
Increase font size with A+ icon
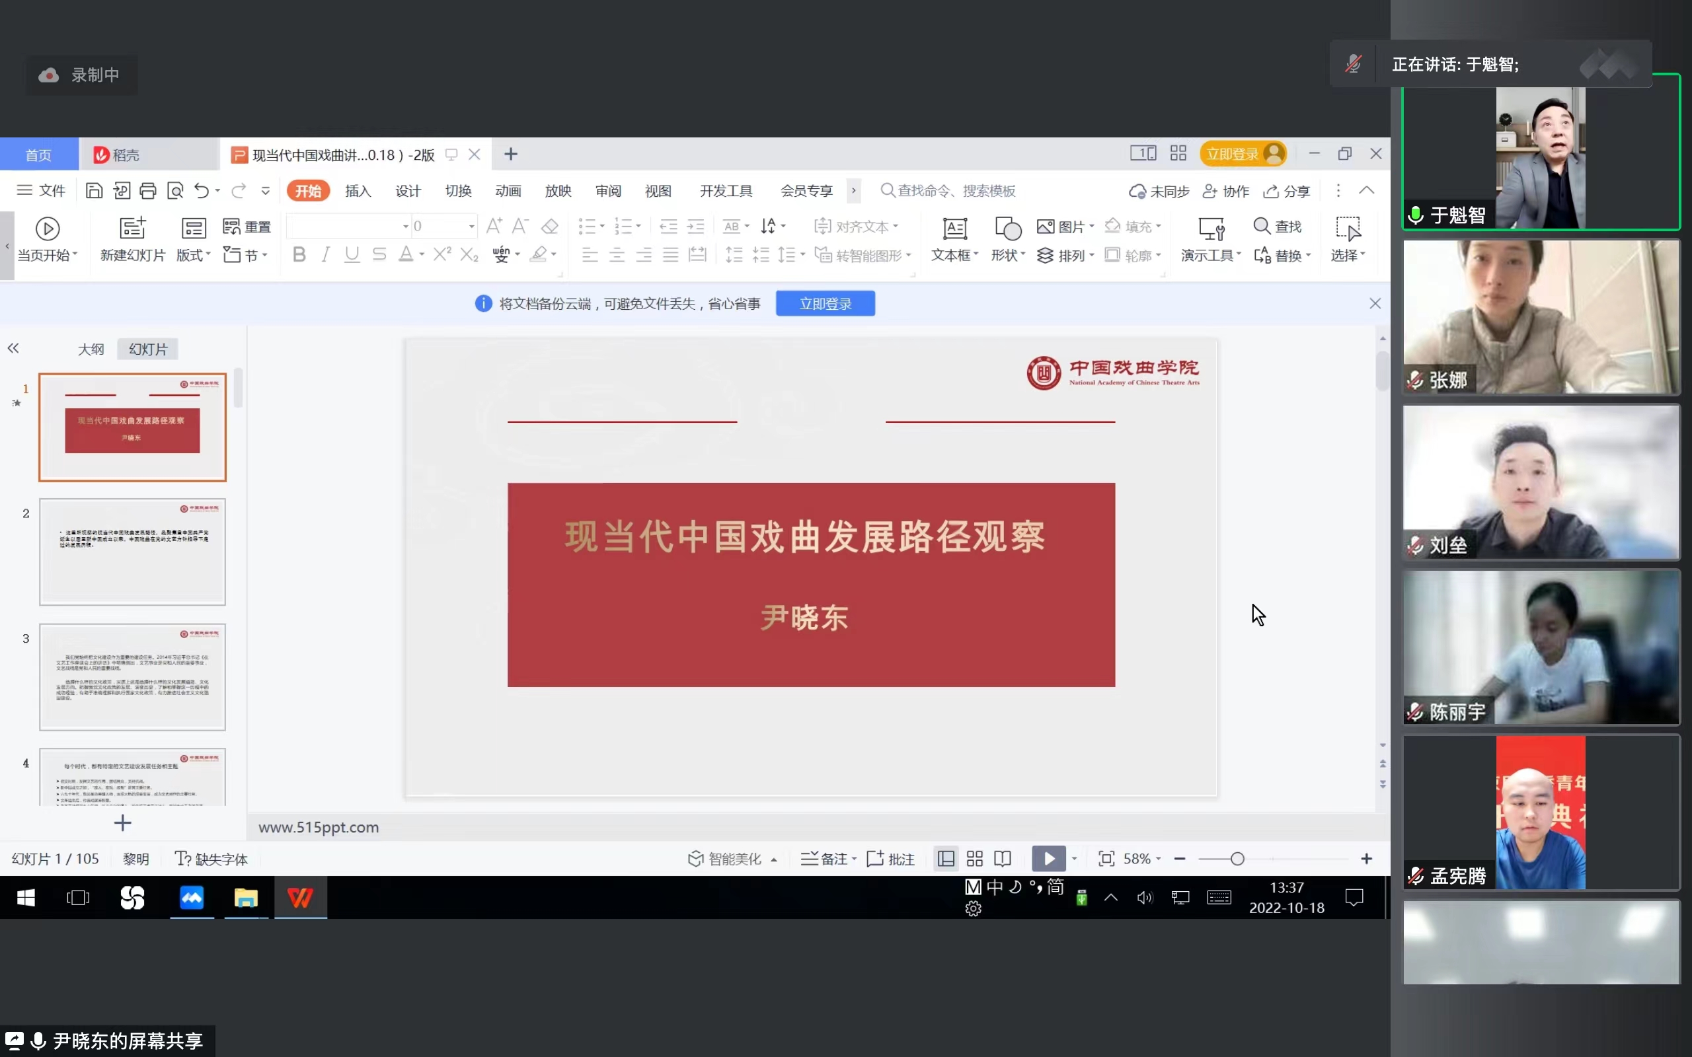[495, 225]
